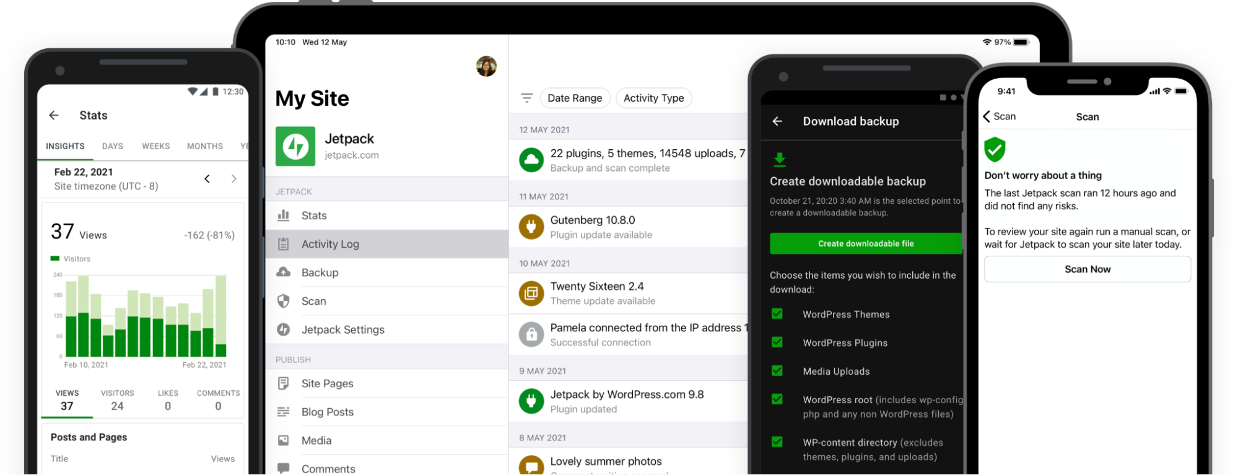Go back from Stats screen using arrow

click(54, 115)
